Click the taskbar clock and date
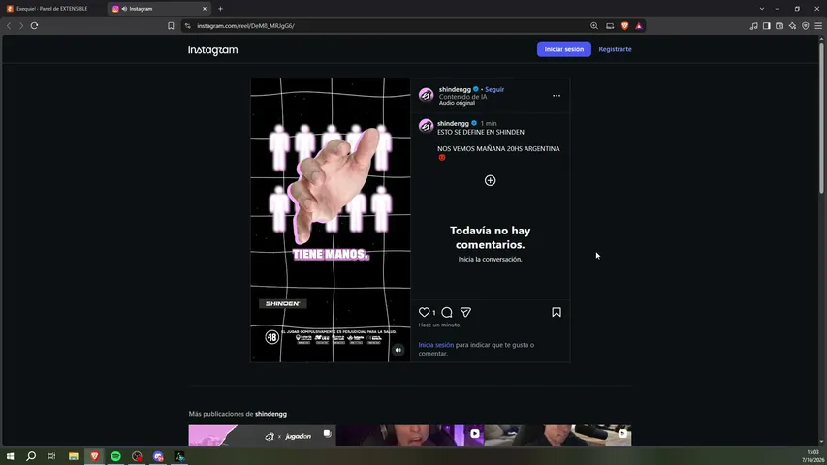The image size is (827, 465). (x=813, y=456)
